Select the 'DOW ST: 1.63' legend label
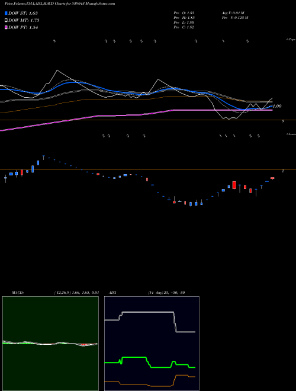 point(23,13)
